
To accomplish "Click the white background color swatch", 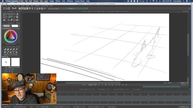I will tap(15, 26).
